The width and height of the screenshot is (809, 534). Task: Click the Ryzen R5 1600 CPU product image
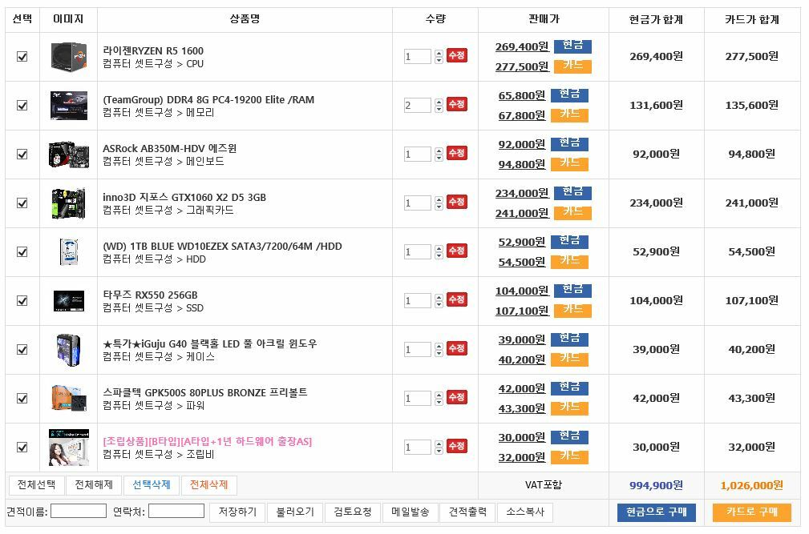pyautogui.click(x=68, y=56)
